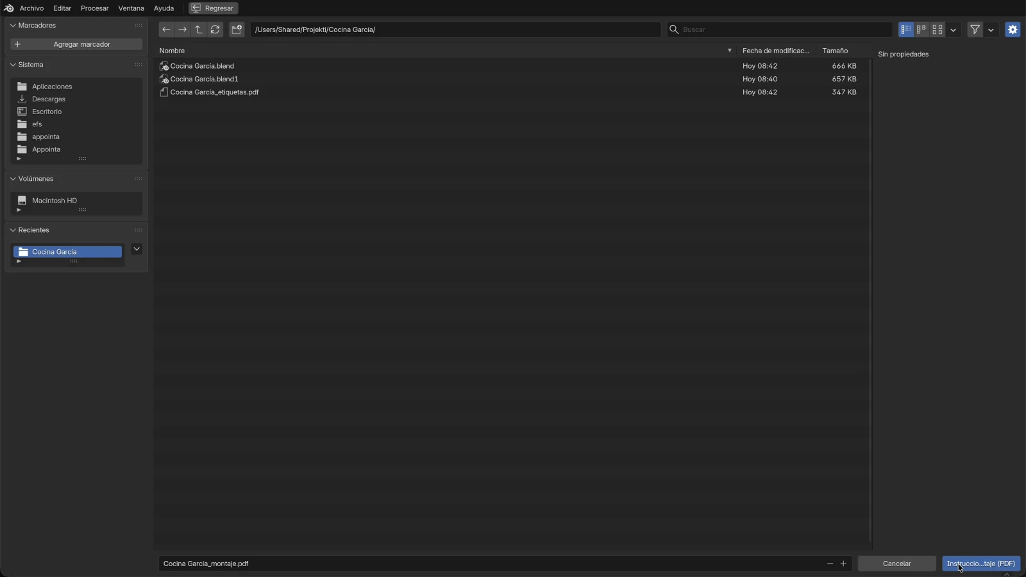Select Macintosh HD volume
Screen dimensions: 1026x577
coord(76,201)
